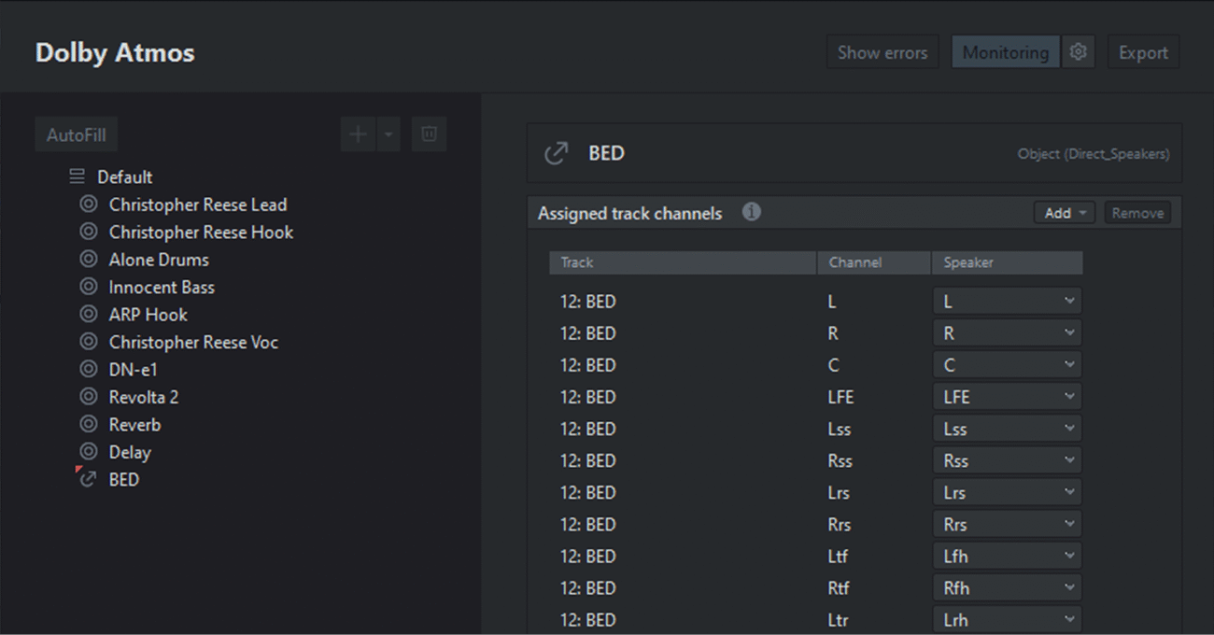Click the object icon next to Christopher Reese Lead

click(x=89, y=205)
